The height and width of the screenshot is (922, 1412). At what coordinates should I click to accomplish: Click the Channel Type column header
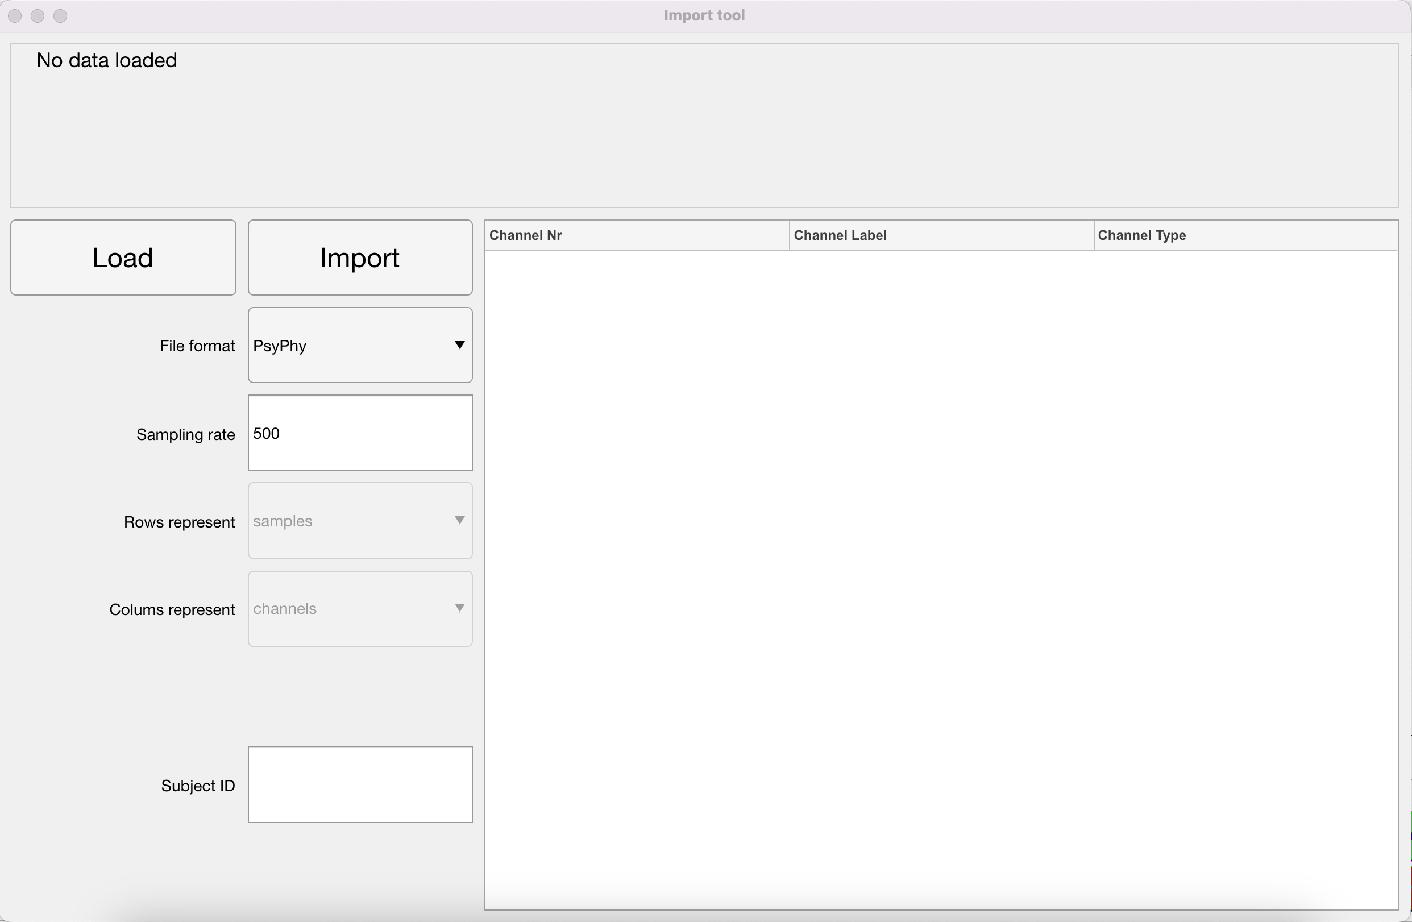pos(1245,235)
